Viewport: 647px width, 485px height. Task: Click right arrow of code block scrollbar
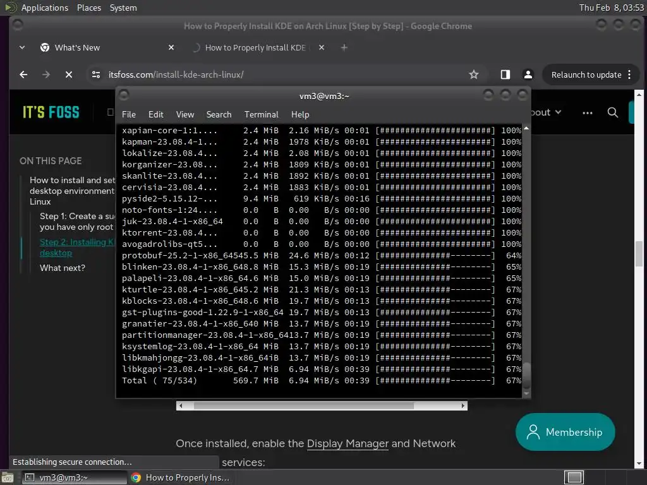pyautogui.click(x=463, y=406)
